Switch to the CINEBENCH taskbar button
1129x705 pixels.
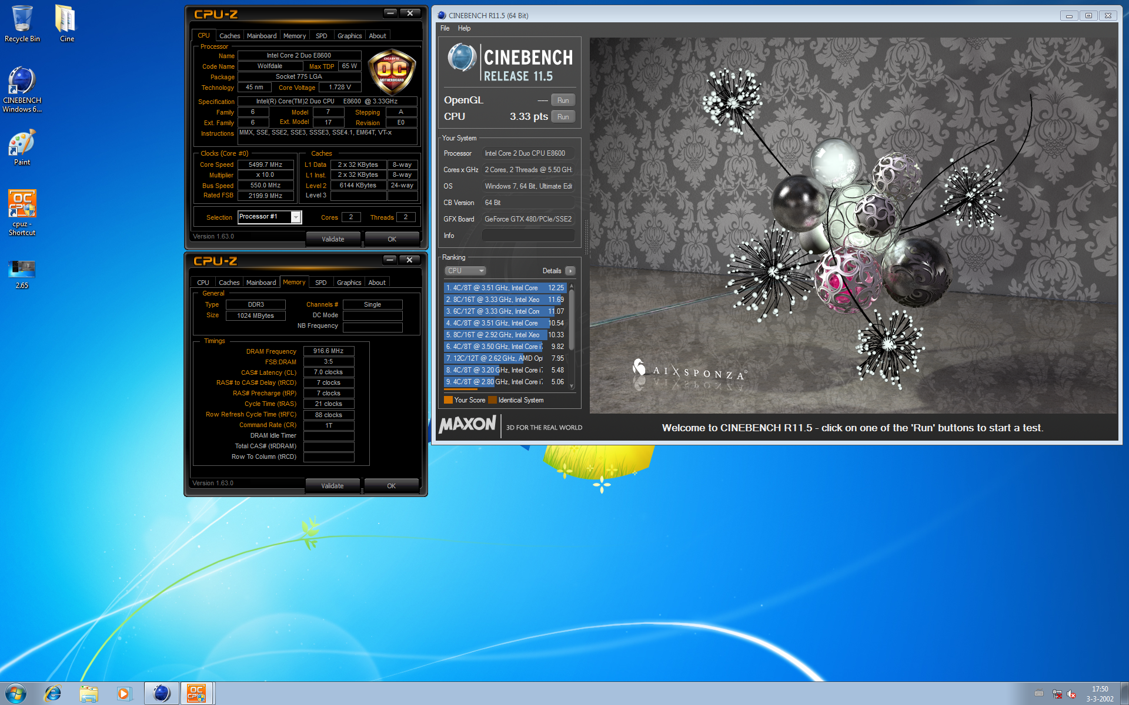click(x=161, y=693)
